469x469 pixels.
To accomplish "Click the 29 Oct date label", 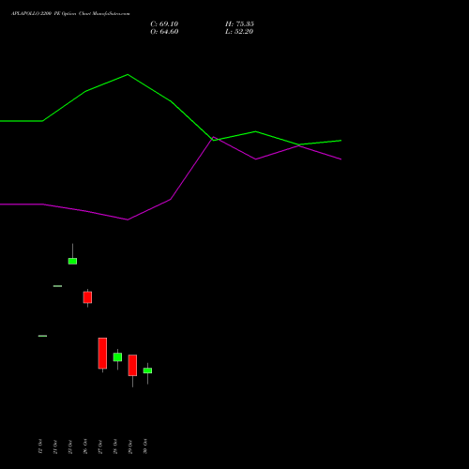I will [x=130, y=446].
